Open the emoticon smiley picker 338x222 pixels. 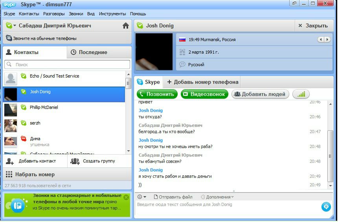141,197
